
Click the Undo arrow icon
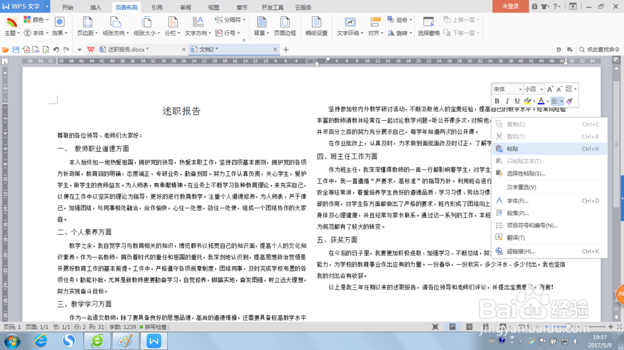56,50
